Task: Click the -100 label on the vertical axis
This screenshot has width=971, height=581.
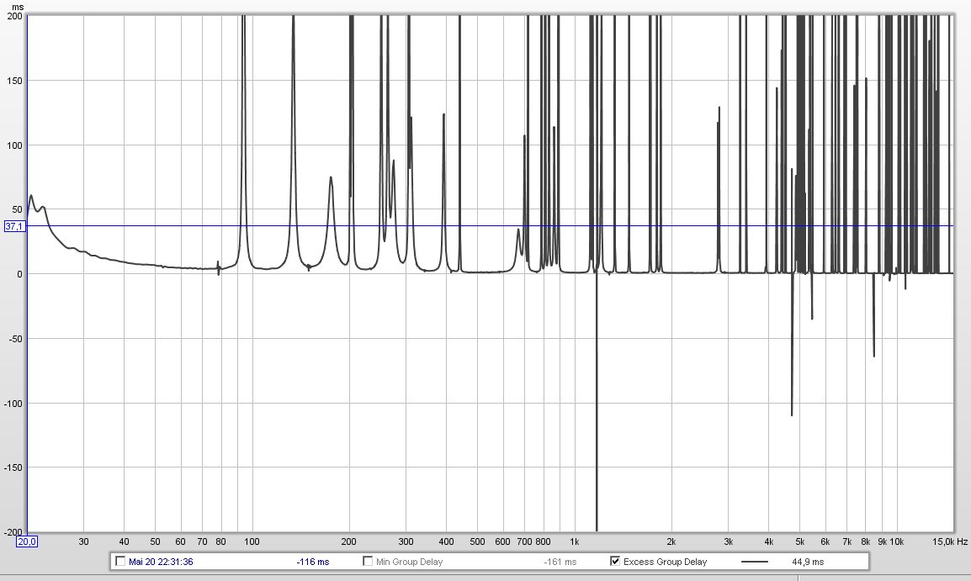Action: click(x=12, y=404)
